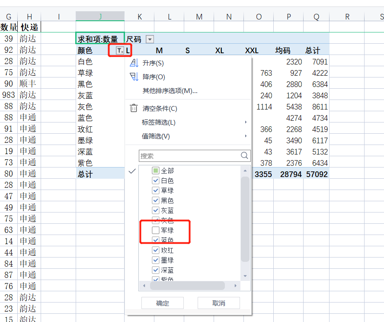Uncheck the 白色 checkbox
The image size is (384, 322).
156,180
